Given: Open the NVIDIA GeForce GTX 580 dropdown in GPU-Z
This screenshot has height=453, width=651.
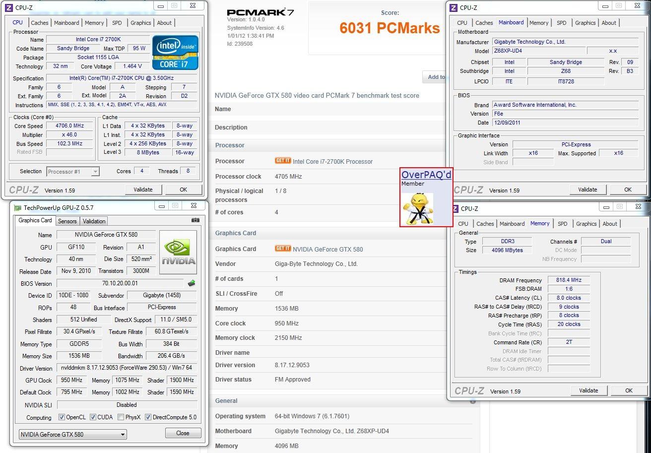Looking at the screenshot, I should [x=73, y=434].
